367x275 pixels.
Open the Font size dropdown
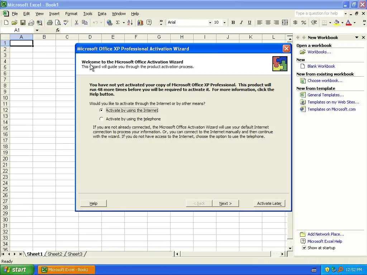[224, 23]
